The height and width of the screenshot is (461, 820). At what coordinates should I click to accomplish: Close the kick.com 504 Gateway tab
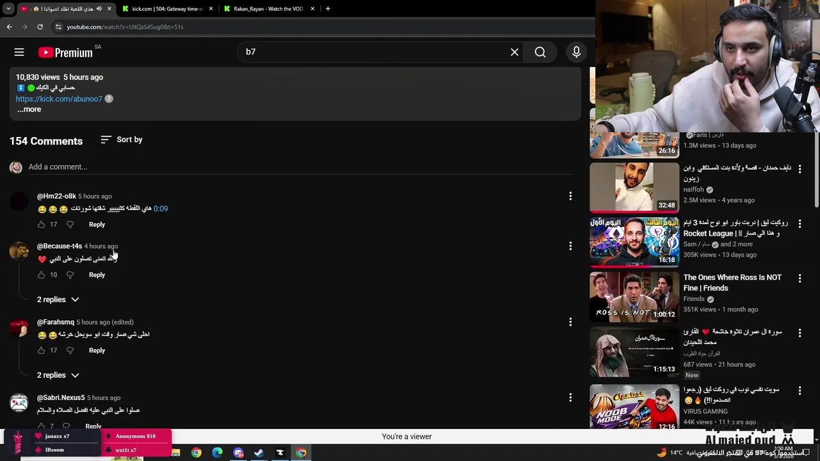point(211,9)
